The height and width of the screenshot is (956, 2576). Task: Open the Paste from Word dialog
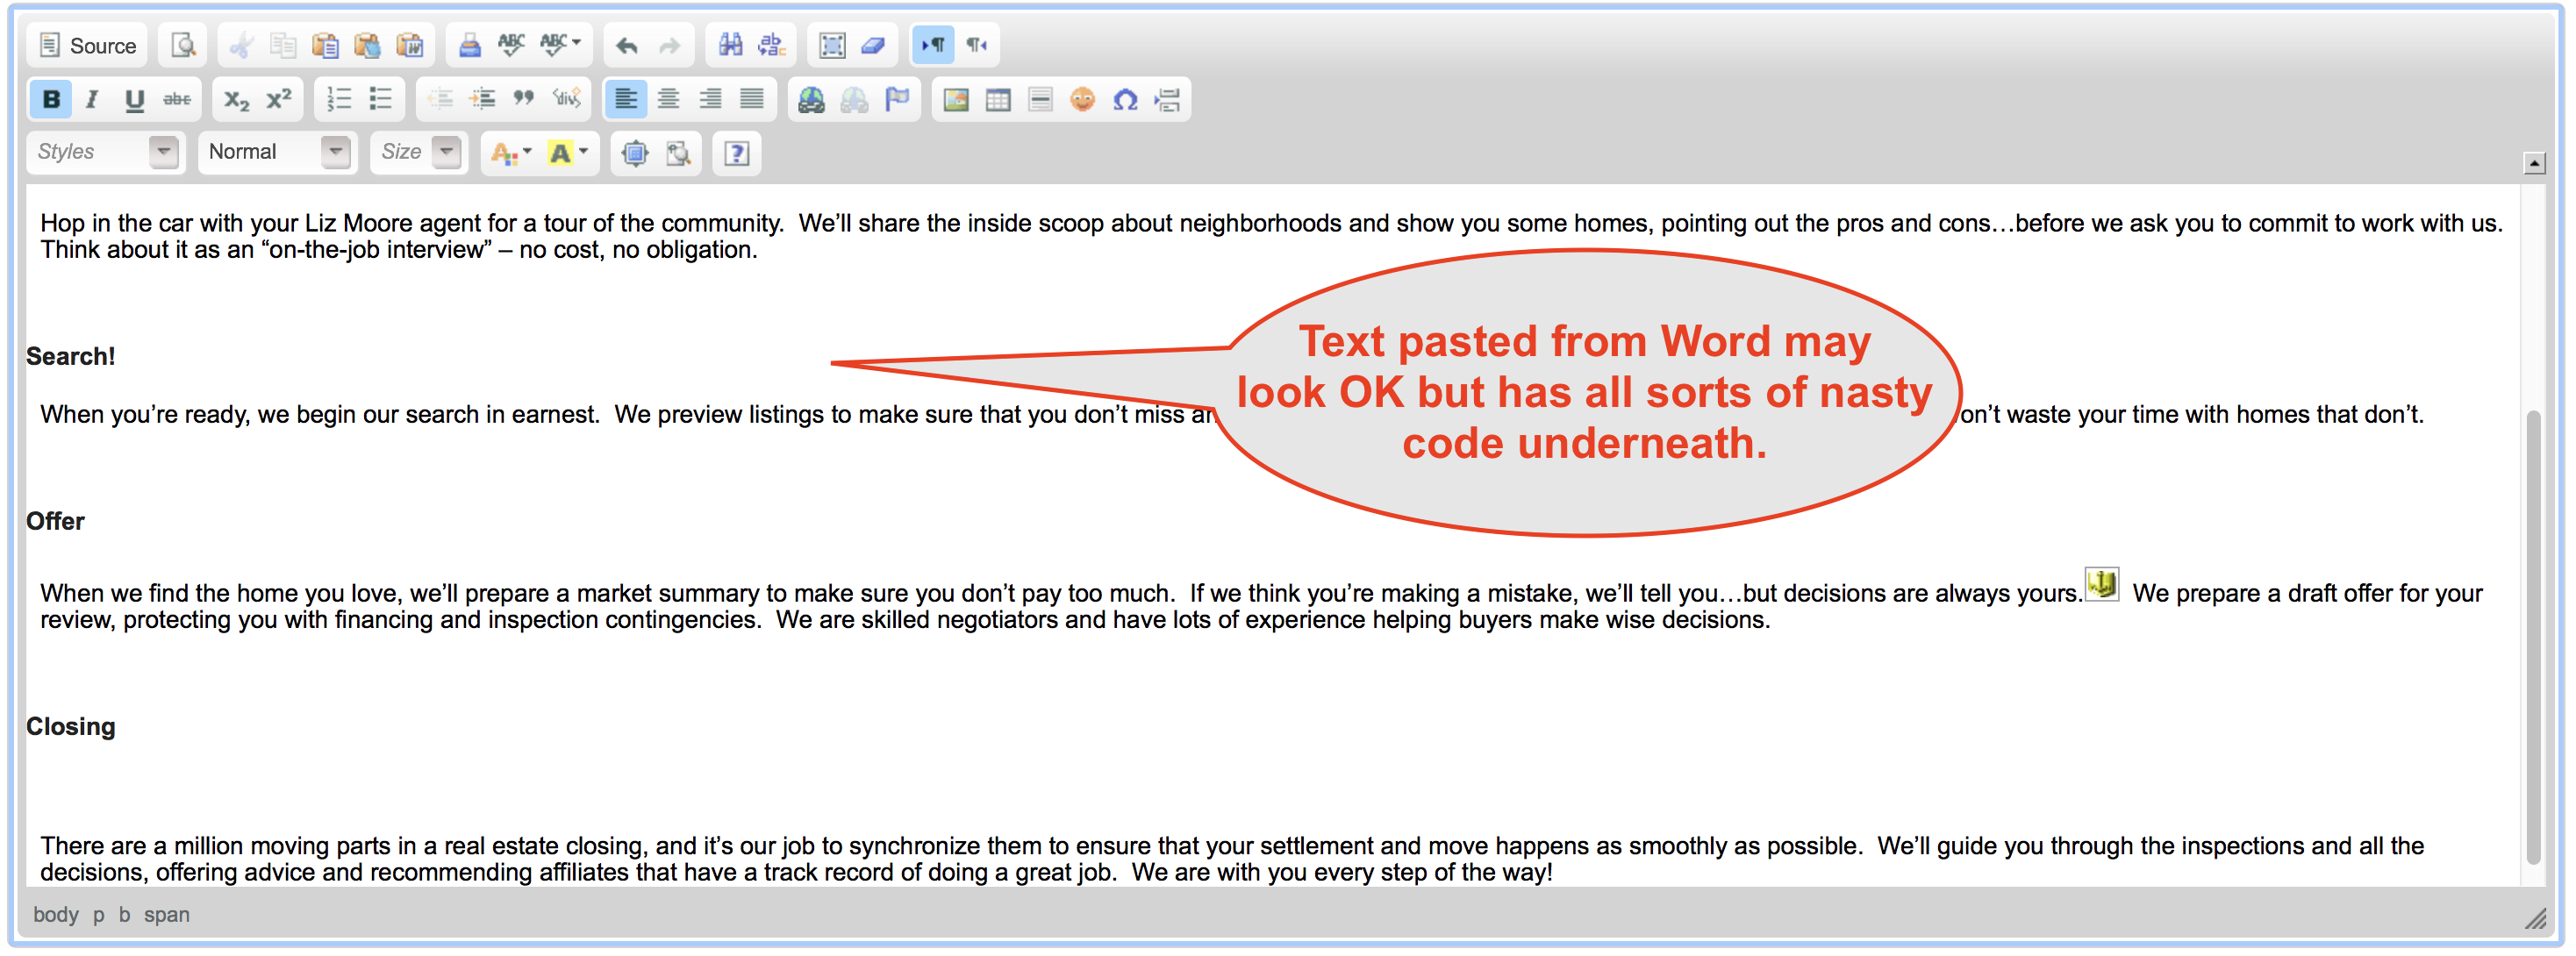pyautogui.click(x=408, y=44)
